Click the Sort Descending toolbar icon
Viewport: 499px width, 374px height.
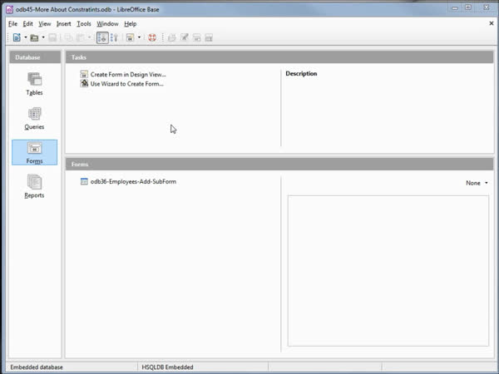click(114, 38)
